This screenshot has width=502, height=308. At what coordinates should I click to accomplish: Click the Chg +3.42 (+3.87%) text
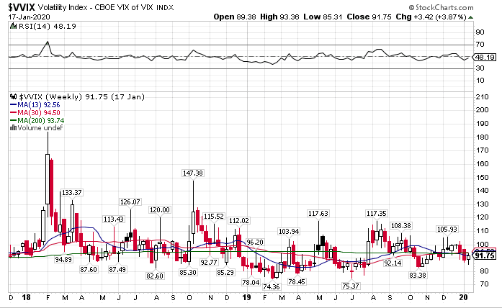pyautogui.click(x=431, y=17)
